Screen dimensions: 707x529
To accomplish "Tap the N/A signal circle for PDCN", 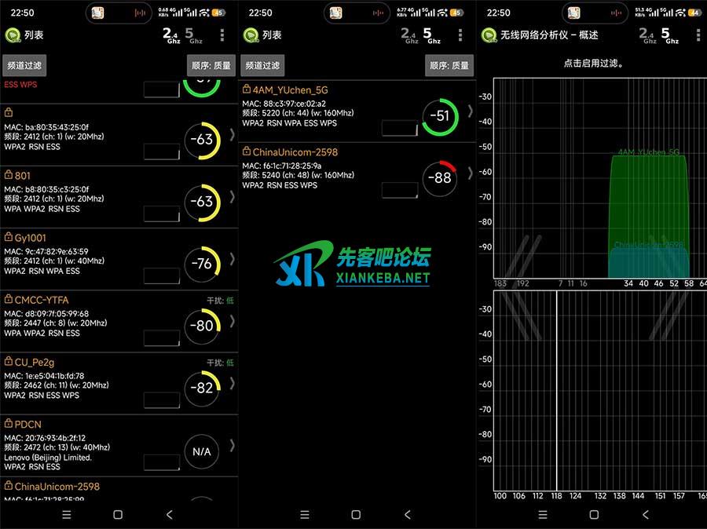I will click(202, 451).
